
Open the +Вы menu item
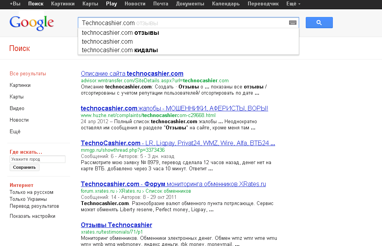pyautogui.click(x=15, y=3)
